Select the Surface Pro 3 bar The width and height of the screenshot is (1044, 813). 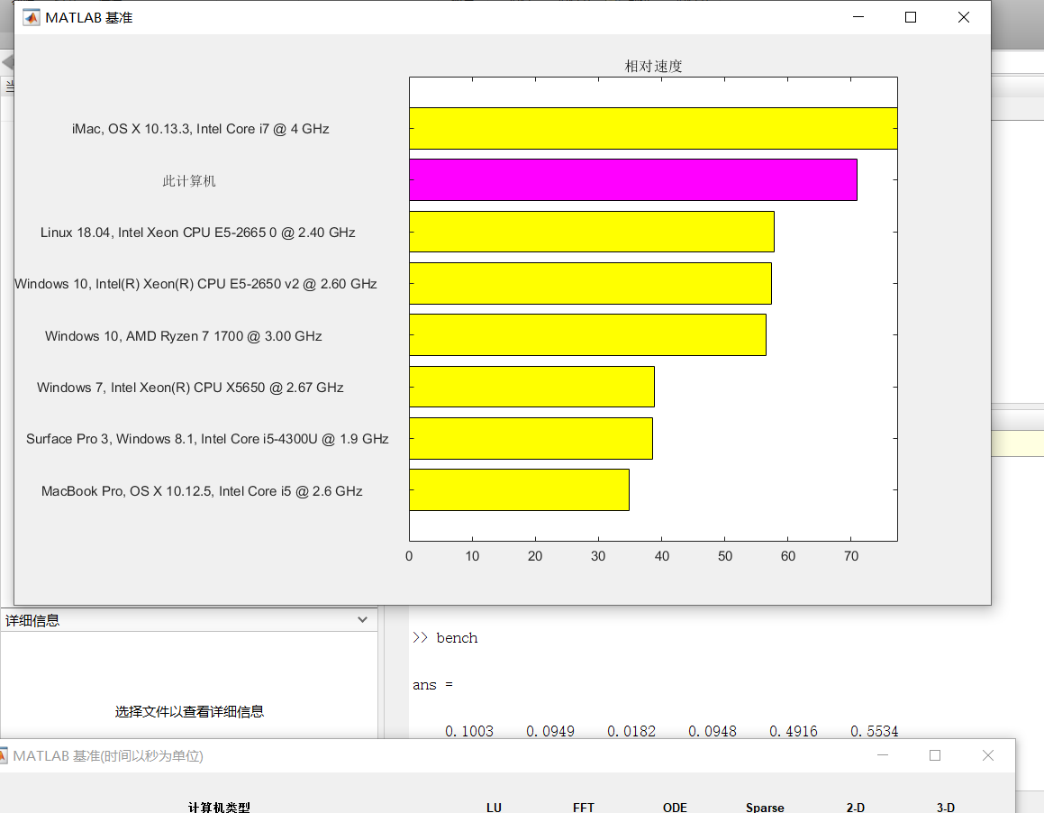(x=531, y=438)
